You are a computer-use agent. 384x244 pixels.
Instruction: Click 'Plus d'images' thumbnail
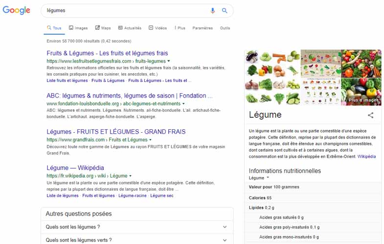[361, 92]
